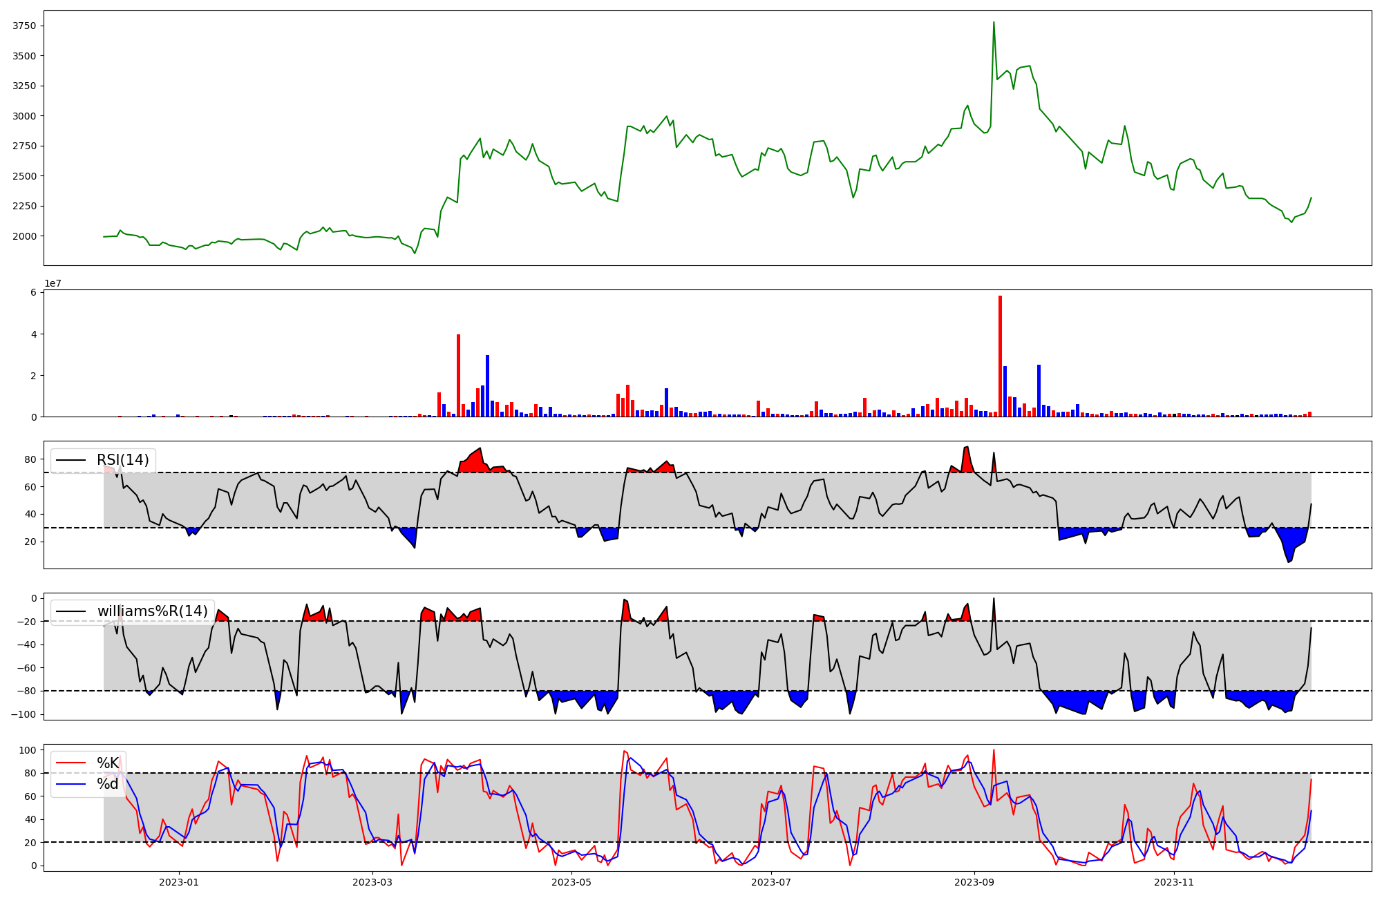The width and height of the screenshot is (1382, 898).
Task: Click the 2000 price axis tick label
Action: (x=24, y=236)
